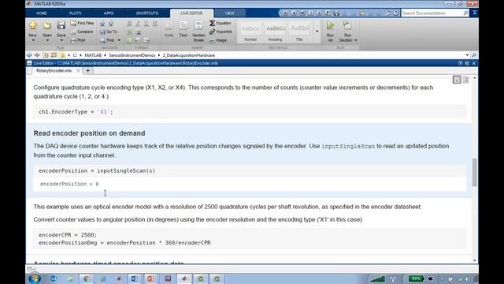Image resolution: width=504 pixels, height=284 pixels.
Task: Click the Live Editor panel actions arrow
Action: click(x=460, y=63)
